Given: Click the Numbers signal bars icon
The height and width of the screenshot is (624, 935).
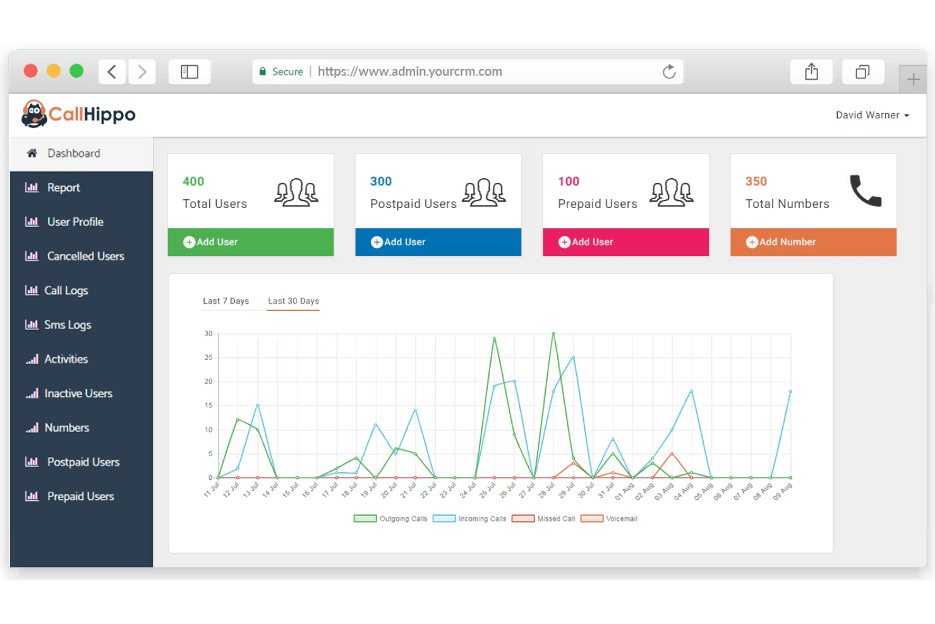Looking at the screenshot, I should pos(32,427).
